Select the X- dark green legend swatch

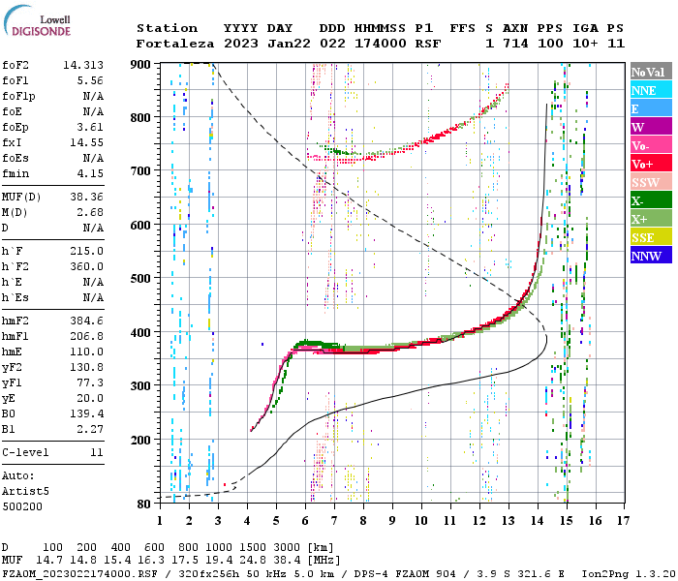(651, 200)
